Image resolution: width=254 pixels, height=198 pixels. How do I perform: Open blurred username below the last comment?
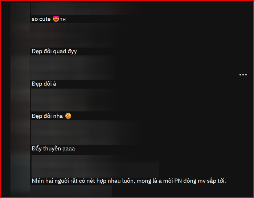pos(71,191)
